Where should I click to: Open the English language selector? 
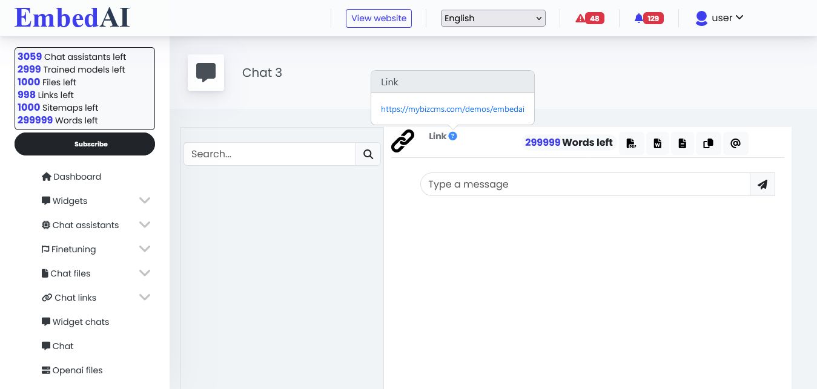493,18
